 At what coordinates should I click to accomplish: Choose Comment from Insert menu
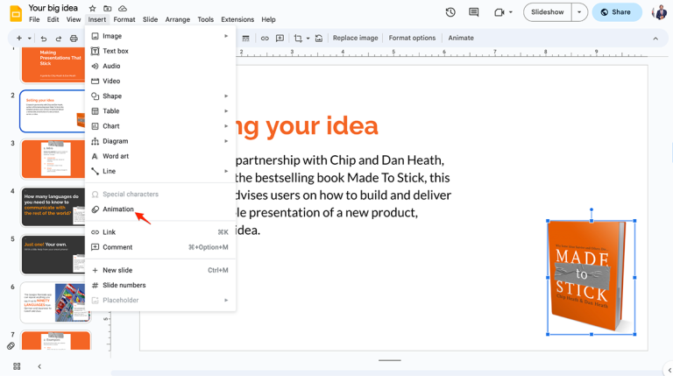tap(160, 247)
